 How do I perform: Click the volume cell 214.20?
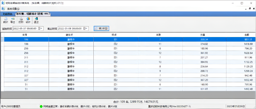pyautogui.click(x=204, y=76)
